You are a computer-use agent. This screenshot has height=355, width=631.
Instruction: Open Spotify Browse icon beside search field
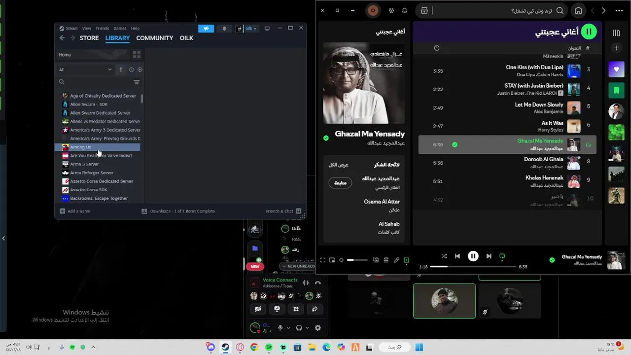tap(424, 10)
